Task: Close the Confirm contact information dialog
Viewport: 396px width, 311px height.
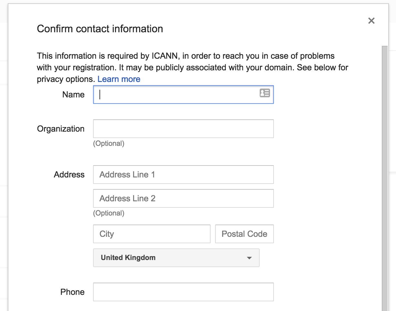Action: pos(371,21)
